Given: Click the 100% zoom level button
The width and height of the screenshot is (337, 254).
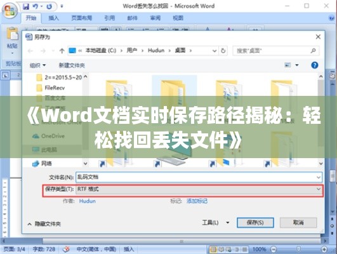Looking at the screenshot, I should 259,250.
